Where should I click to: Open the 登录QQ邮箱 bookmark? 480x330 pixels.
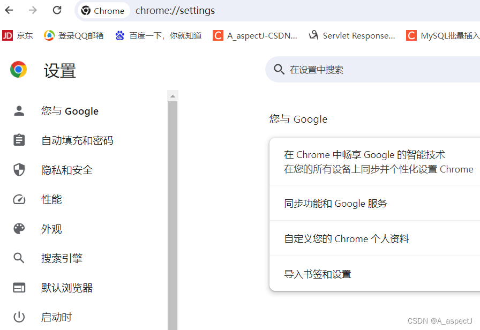pos(74,36)
